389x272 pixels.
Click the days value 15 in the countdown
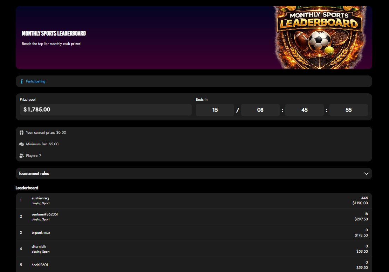[215, 110]
